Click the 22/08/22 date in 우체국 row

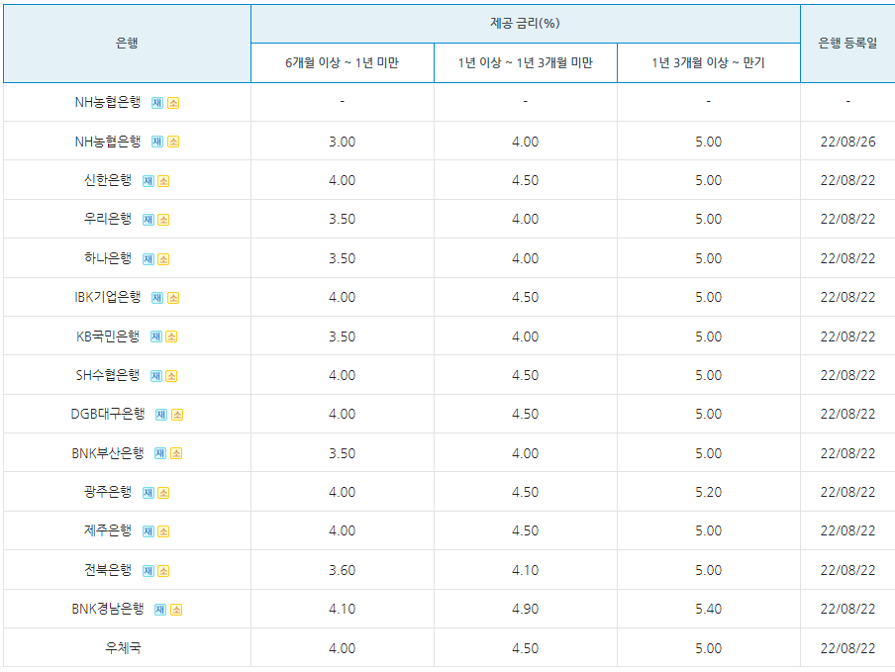[x=847, y=648]
